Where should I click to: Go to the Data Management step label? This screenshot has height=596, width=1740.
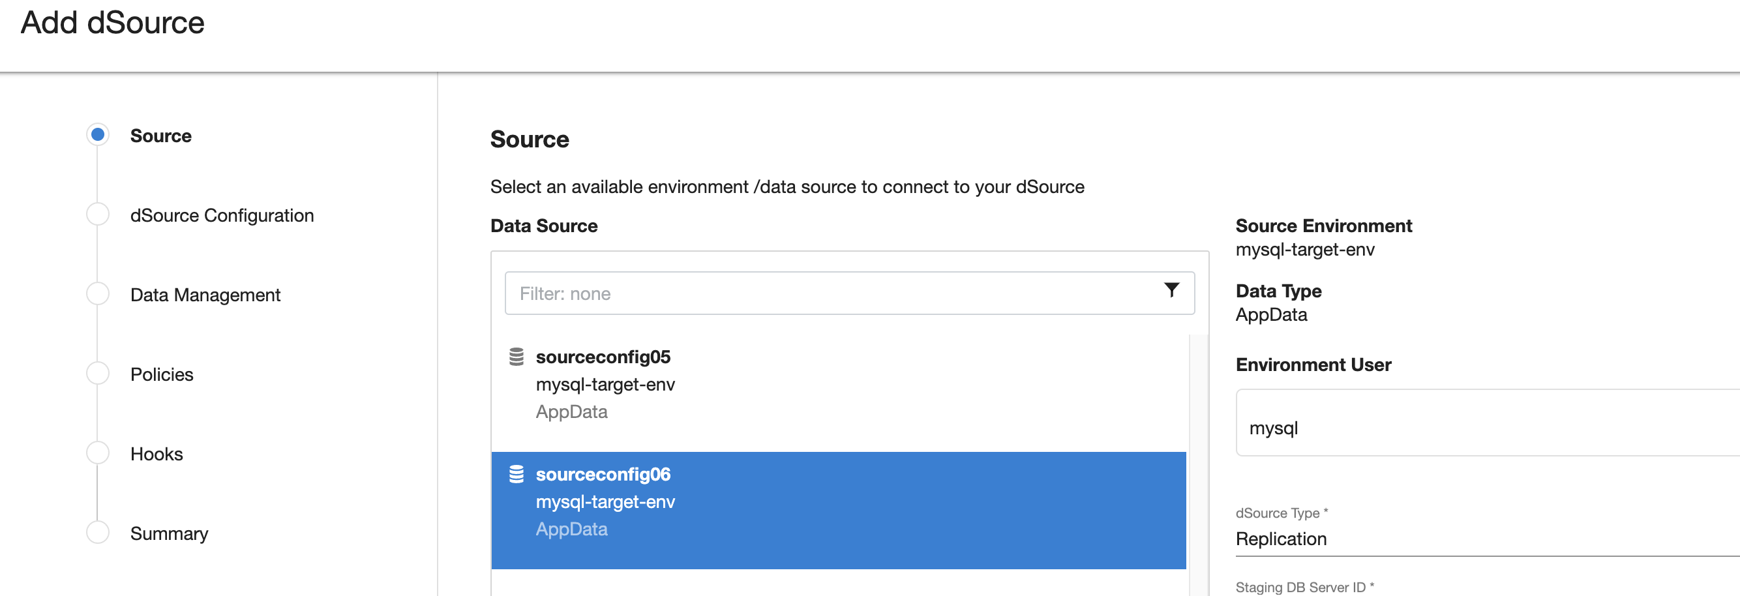[x=205, y=295]
